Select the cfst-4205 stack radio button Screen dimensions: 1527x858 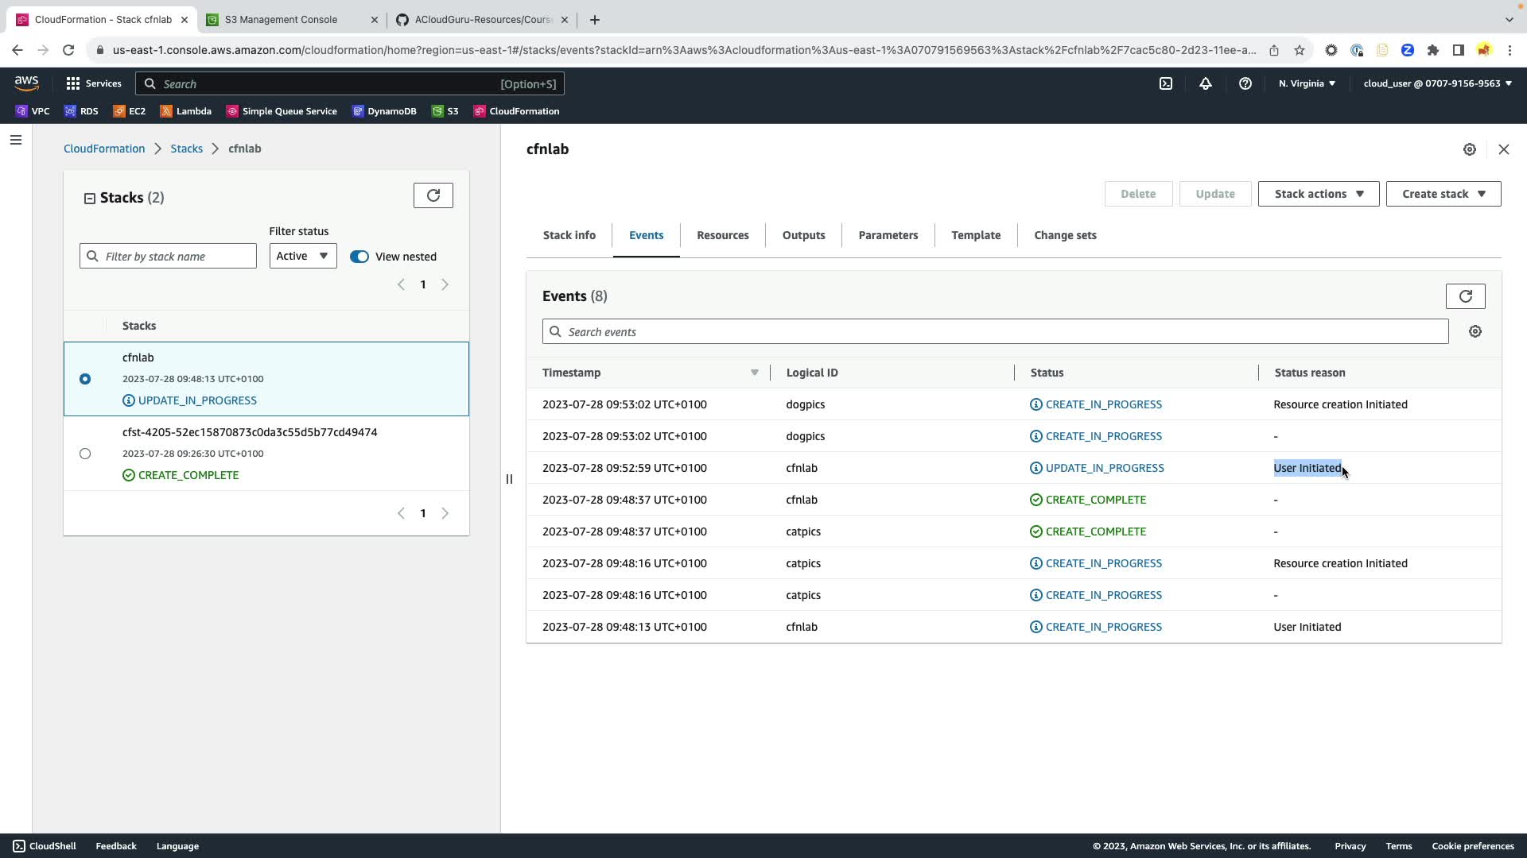[85, 454]
